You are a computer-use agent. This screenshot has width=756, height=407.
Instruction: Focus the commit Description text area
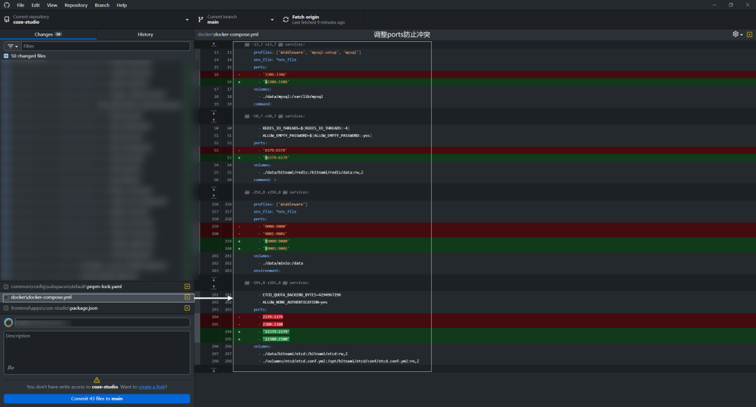[x=97, y=352]
